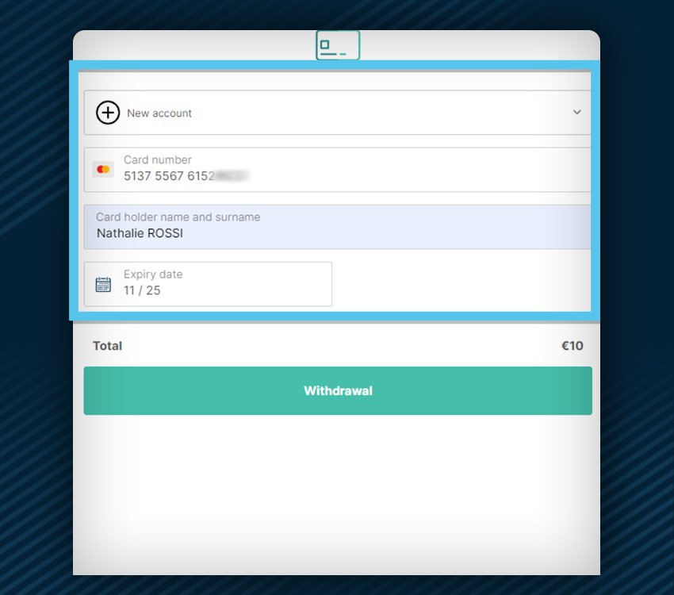
Task: Click the Total label
Action: click(x=108, y=346)
